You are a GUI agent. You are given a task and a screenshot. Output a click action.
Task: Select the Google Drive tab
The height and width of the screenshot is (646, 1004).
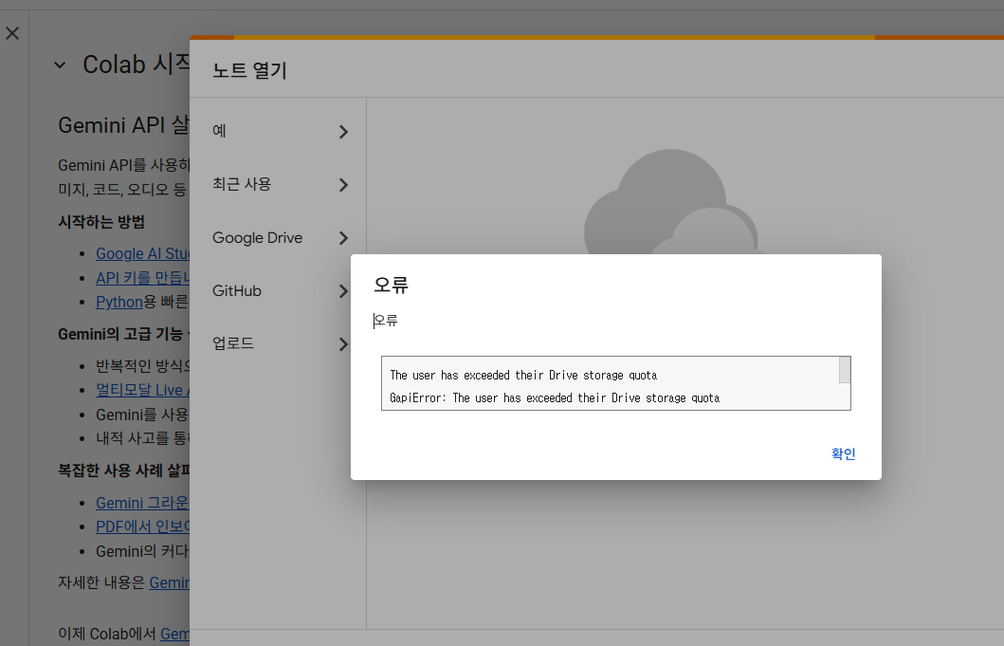(278, 238)
